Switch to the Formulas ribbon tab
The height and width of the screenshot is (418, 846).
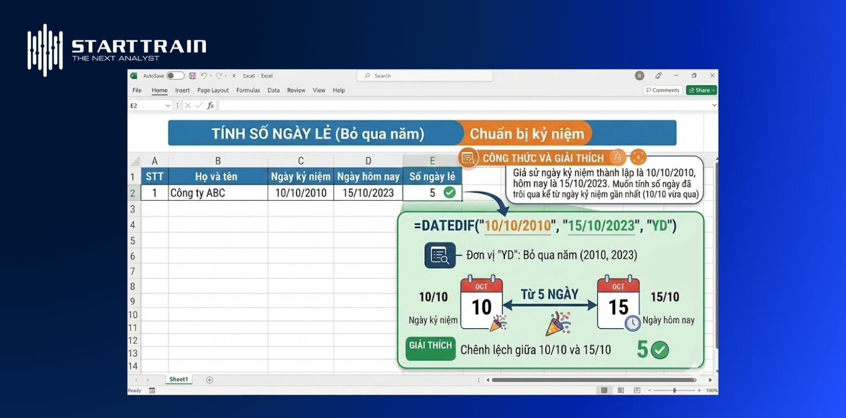[248, 90]
